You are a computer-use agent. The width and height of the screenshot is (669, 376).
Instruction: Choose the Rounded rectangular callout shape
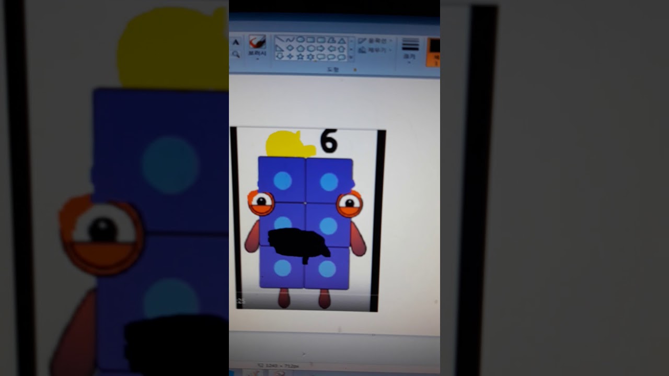pyautogui.click(x=321, y=57)
